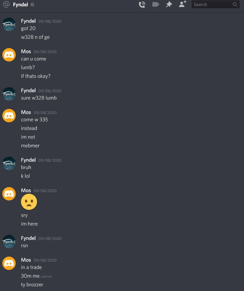The height and width of the screenshot is (291, 244).
Task: Open pinned messages
Action: (x=169, y=4)
